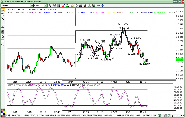Click the chart export icon with arrows
Viewport: 185px width, 118px height.
coord(90,5)
